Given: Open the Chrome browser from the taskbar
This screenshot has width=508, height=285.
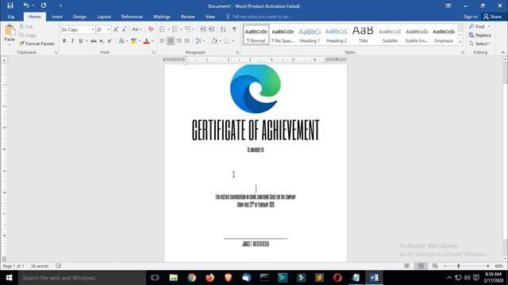Looking at the screenshot, I should click(192, 278).
